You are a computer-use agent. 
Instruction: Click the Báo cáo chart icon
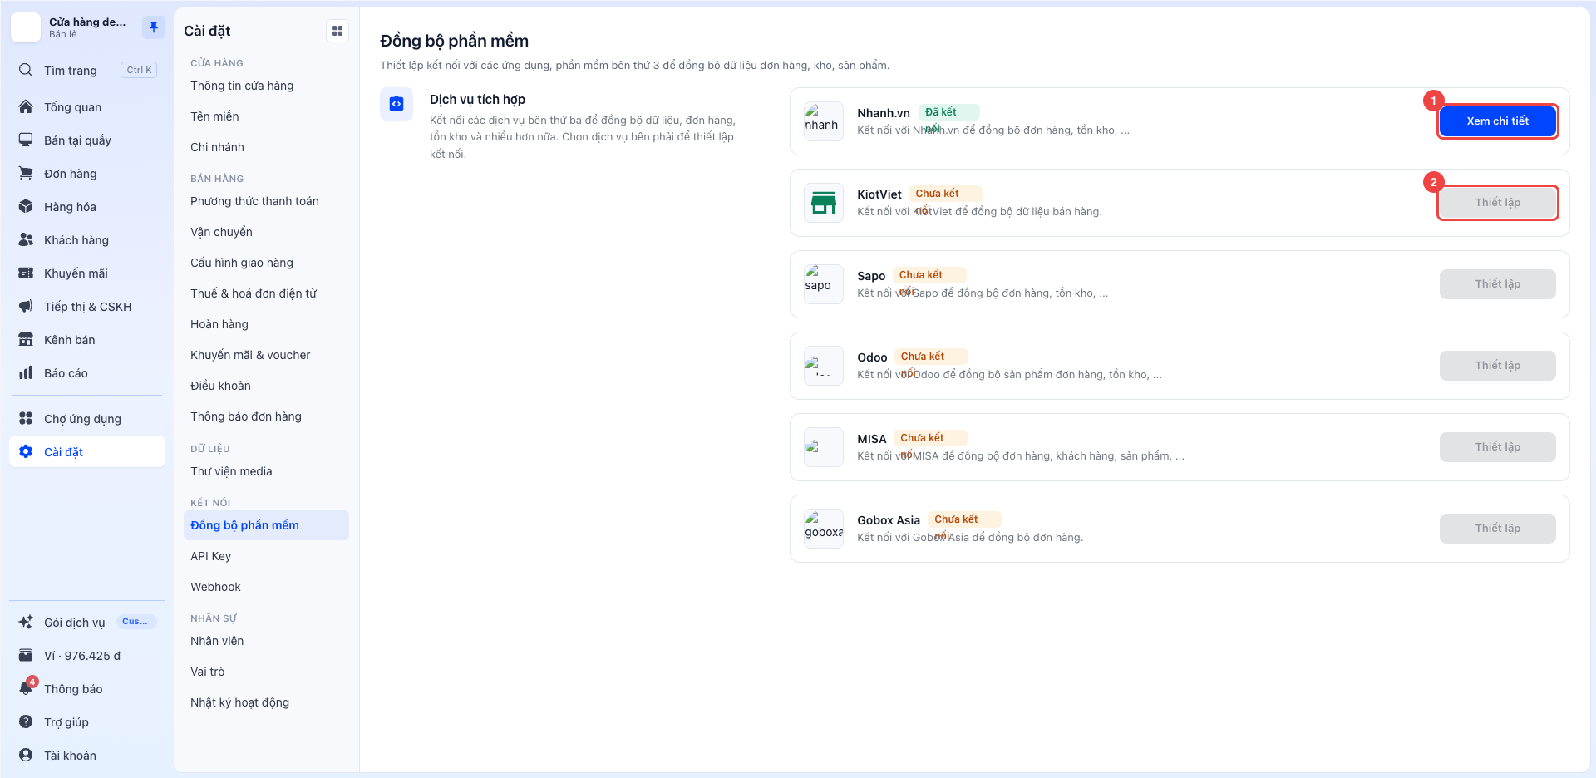[x=26, y=373]
